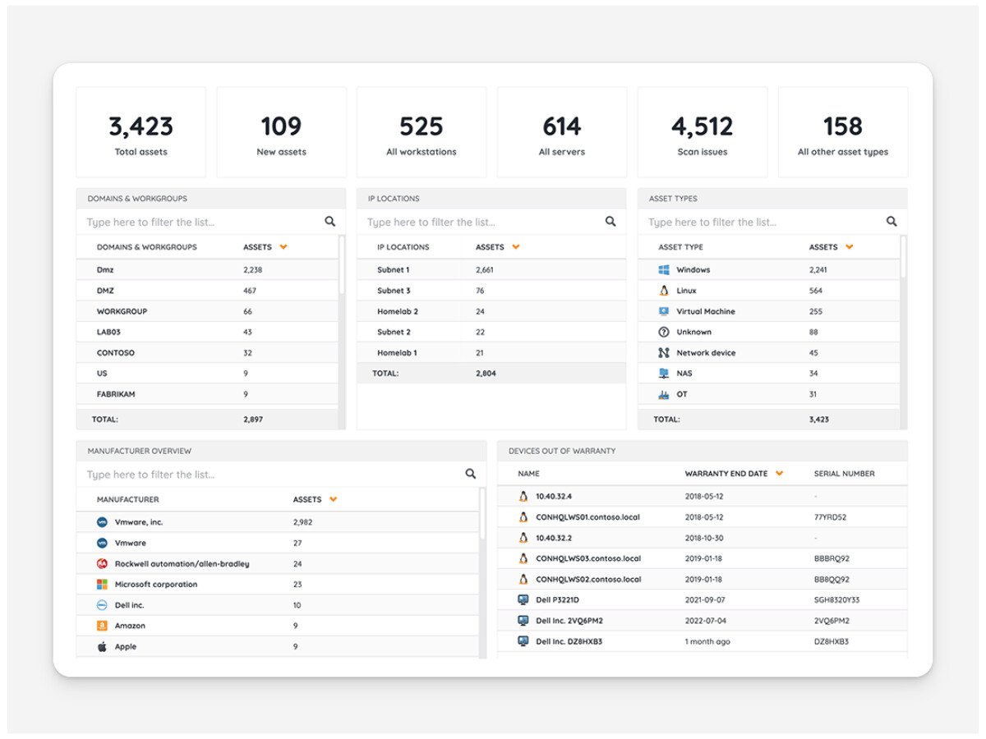This screenshot has width=986, height=739.
Task: Toggle Assets sort arrow in IP Locations
Action: click(516, 247)
